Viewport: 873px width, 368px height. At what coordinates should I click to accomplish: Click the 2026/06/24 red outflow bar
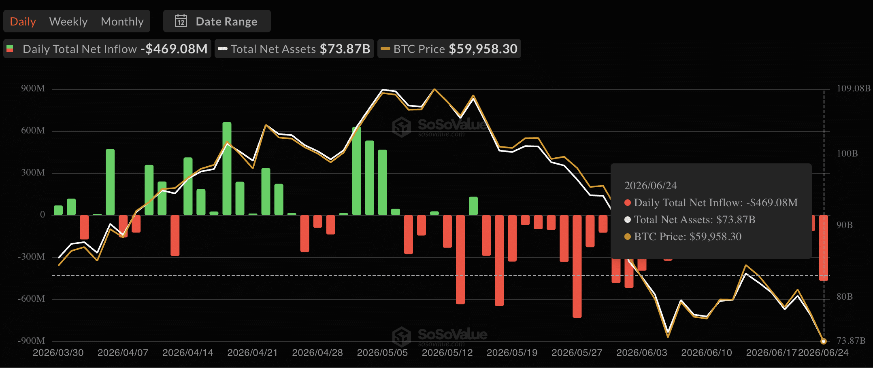[x=823, y=247]
